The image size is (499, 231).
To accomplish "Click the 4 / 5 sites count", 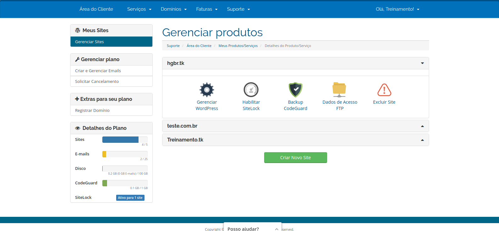I will tap(145, 145).
